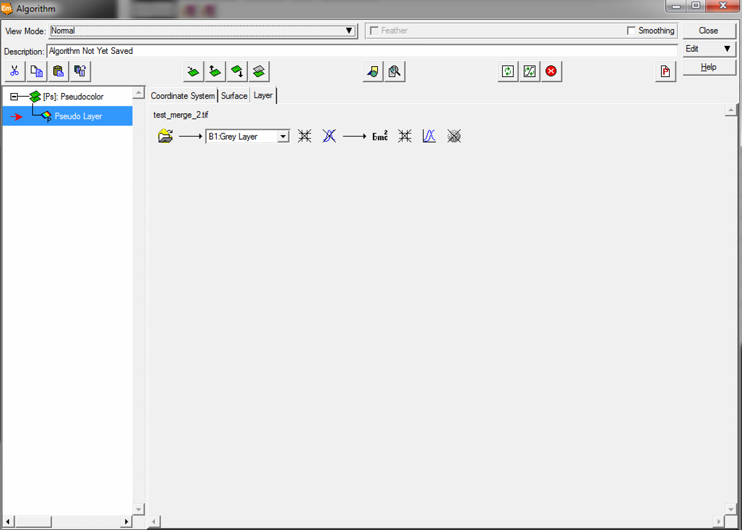Toggle the Feather checkbox
742x530 pixels.
[x=375, y=31]
